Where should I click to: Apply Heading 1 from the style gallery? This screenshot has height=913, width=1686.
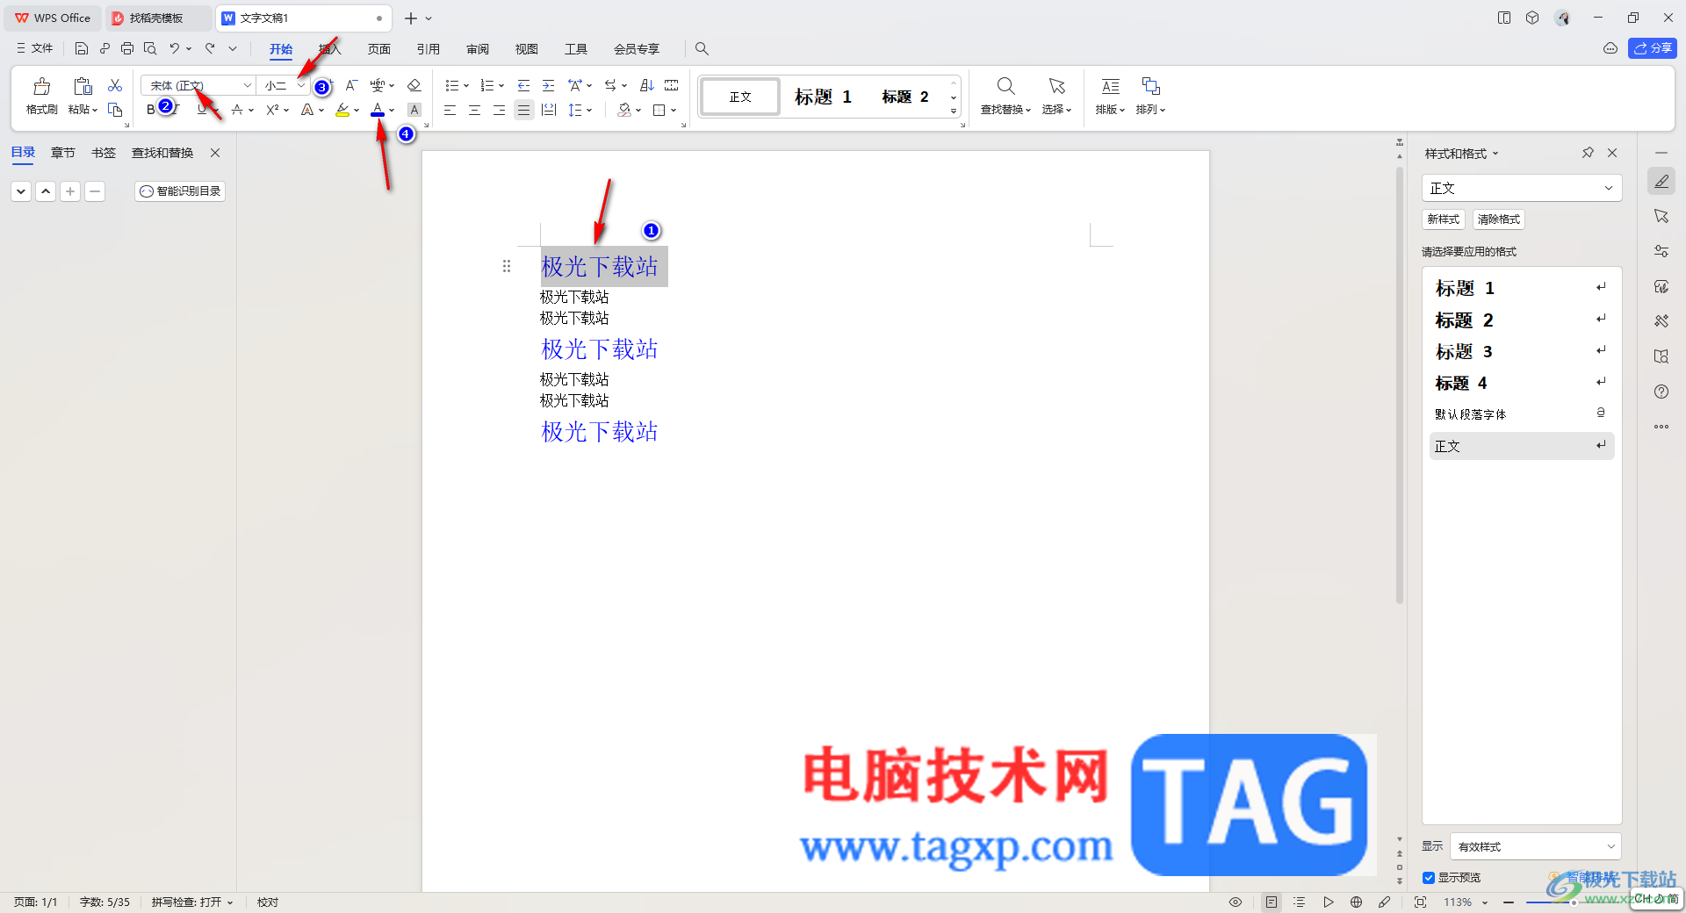(823, 97)
